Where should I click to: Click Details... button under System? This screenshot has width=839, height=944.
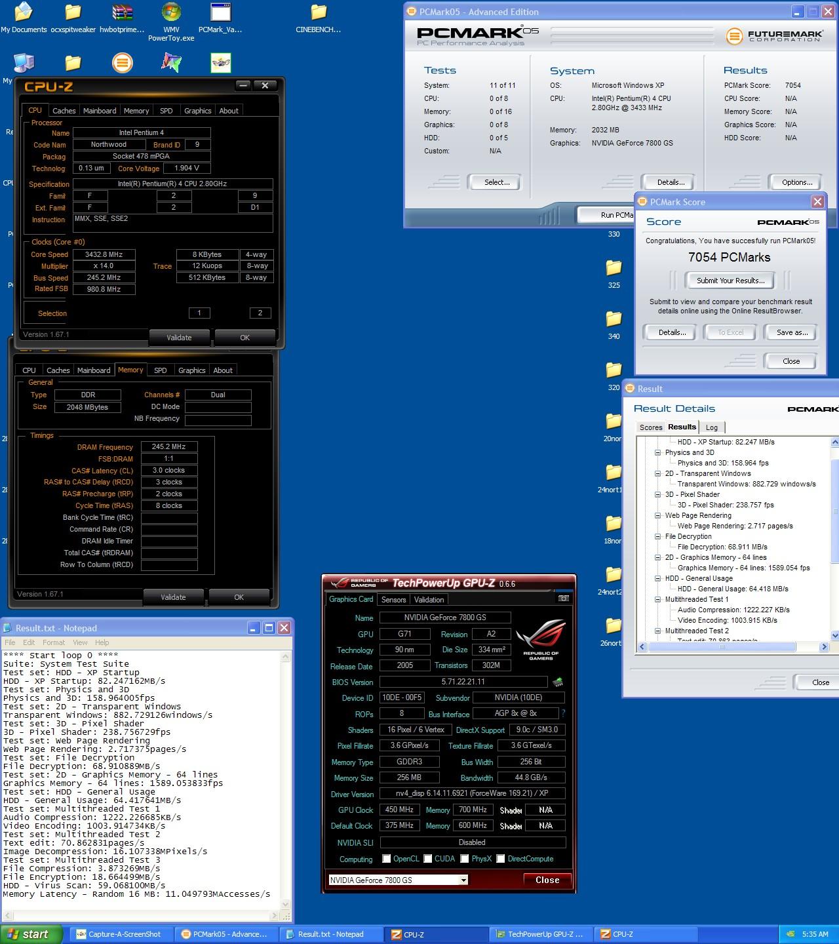[671, 182]
